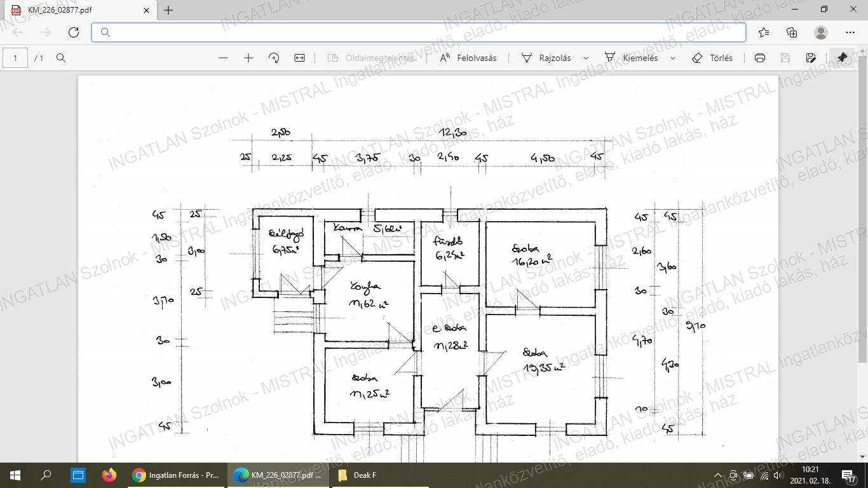Click the browser back arrow

tap(18, 32)
